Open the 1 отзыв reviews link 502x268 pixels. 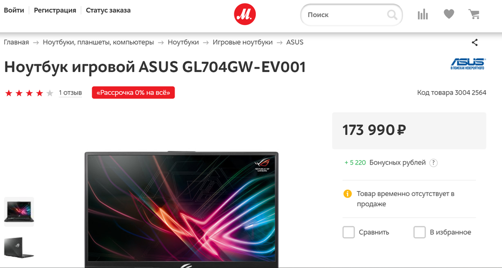coord(71,93)
